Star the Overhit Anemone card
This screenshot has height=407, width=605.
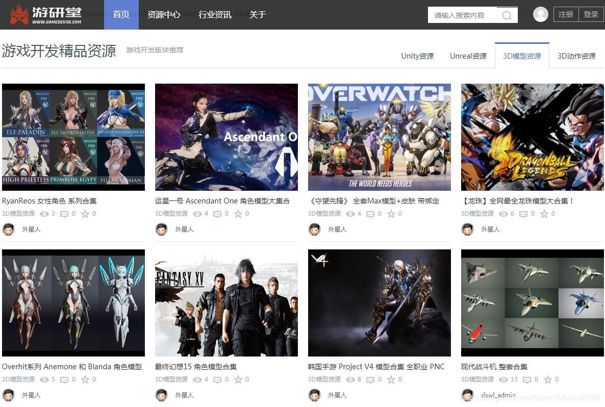85,379
